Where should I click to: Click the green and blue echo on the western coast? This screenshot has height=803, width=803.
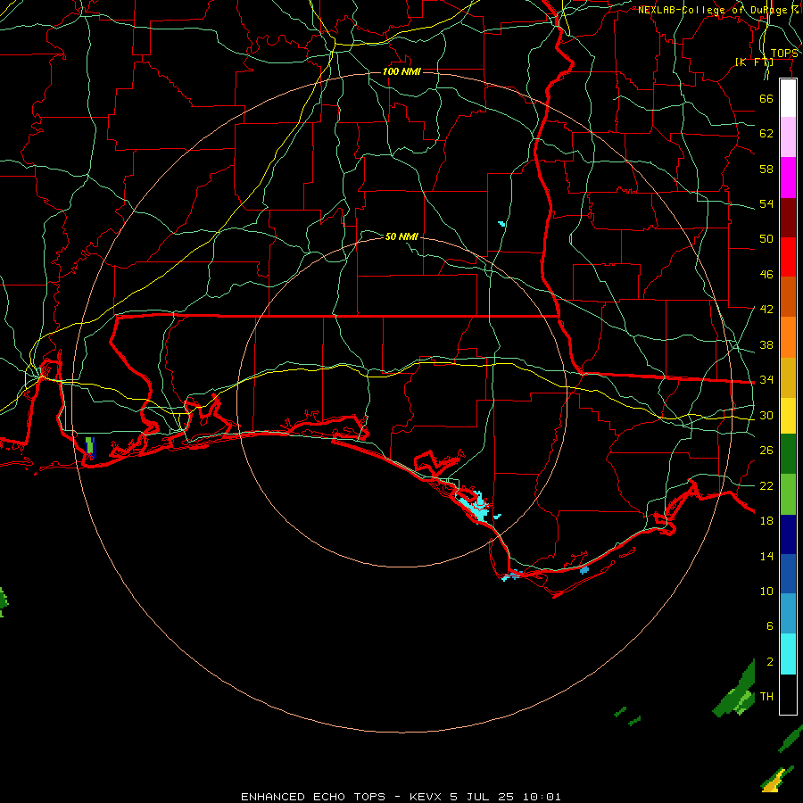point(91,448)
